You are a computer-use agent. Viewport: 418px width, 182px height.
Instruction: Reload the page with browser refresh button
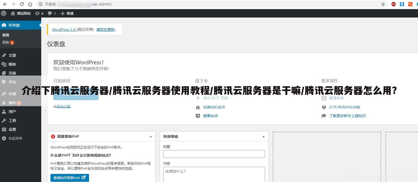coord(22,4)
